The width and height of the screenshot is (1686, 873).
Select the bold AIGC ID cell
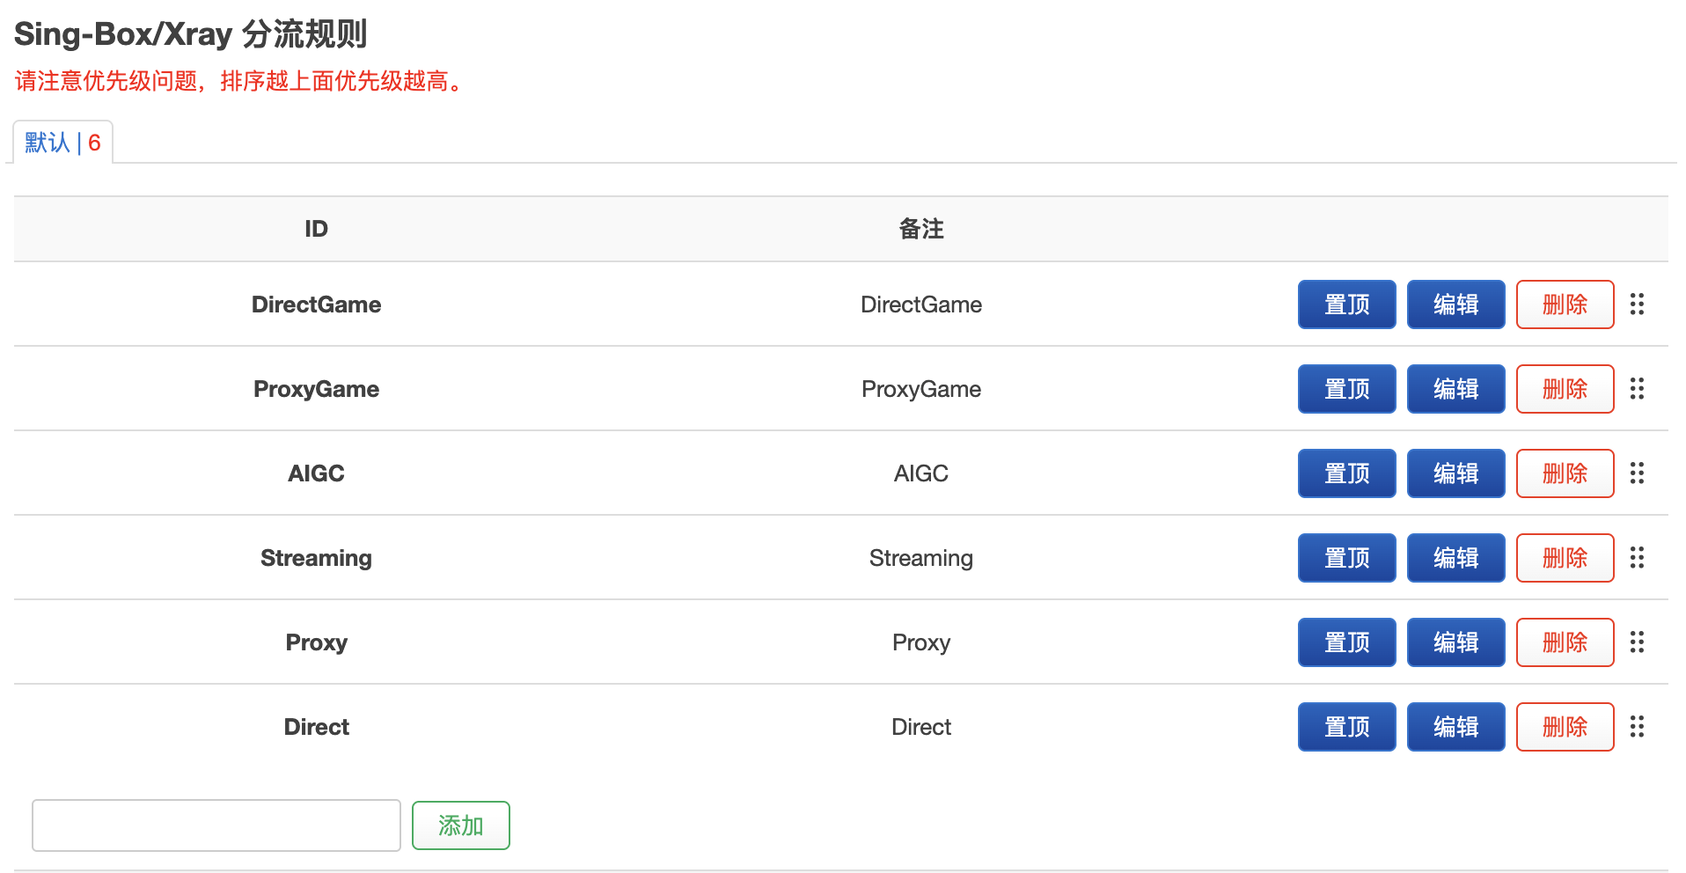pos(316,473)
